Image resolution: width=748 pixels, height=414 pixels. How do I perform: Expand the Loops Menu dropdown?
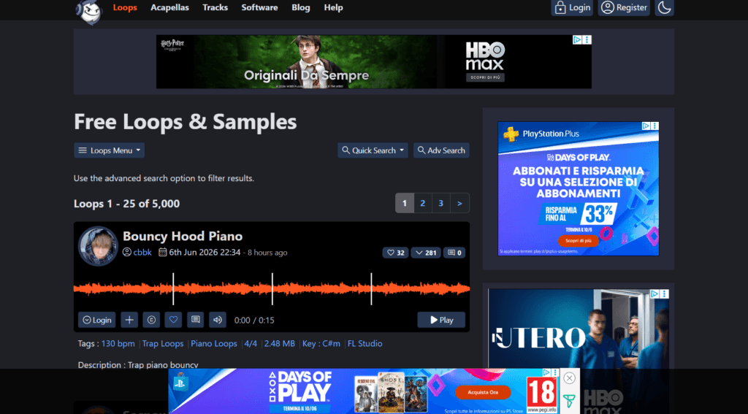[x=110, y=150]
